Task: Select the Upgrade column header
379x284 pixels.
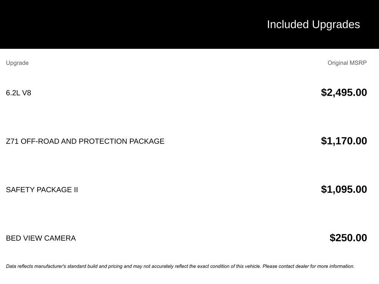Action: click(17, 63)
